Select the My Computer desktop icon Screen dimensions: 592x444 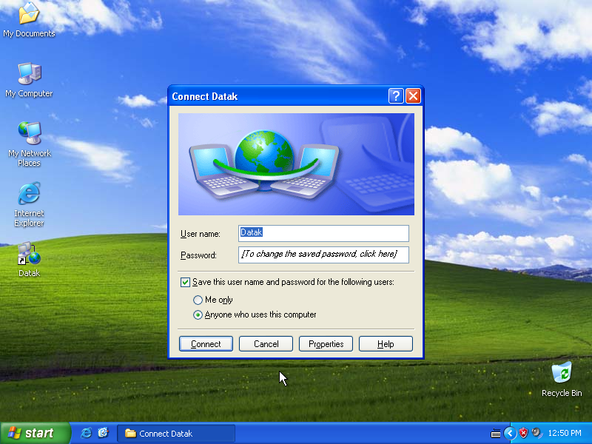pos(29,80)
